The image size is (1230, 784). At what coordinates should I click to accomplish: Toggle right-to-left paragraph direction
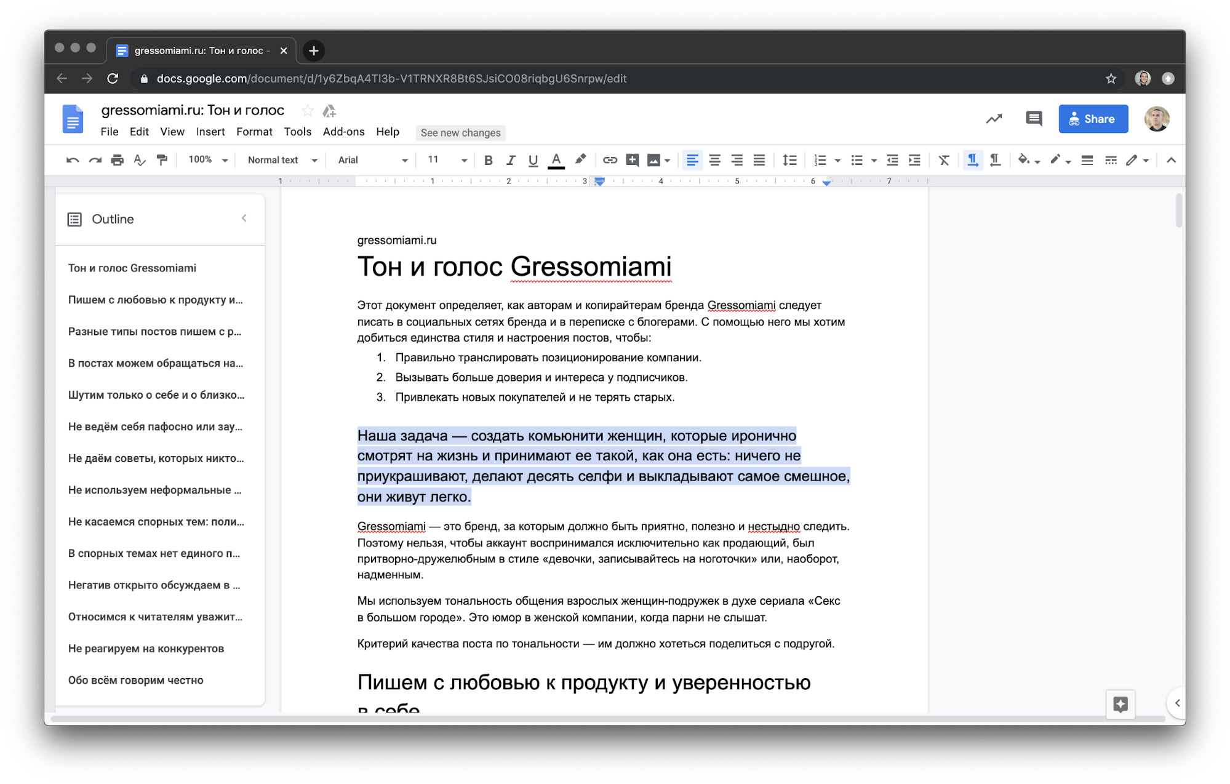(x=995, y=160)
